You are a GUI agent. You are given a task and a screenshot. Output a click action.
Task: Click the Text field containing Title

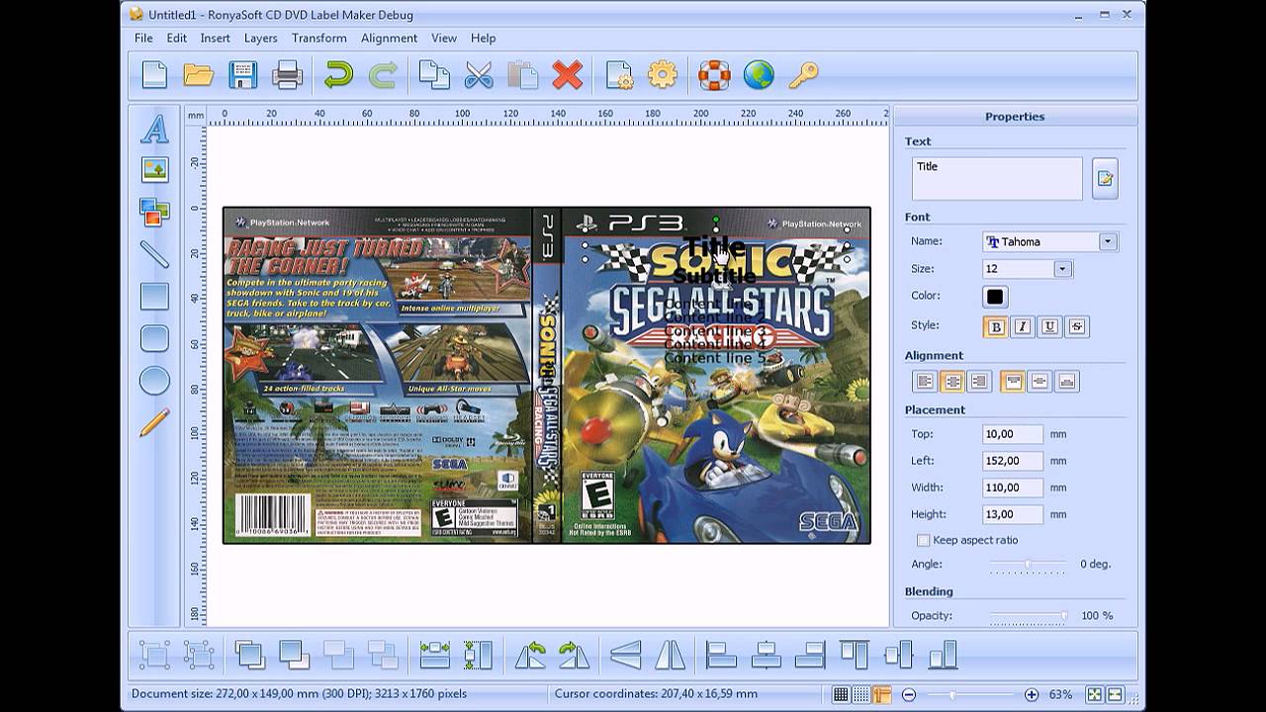[x=997, y=179]
